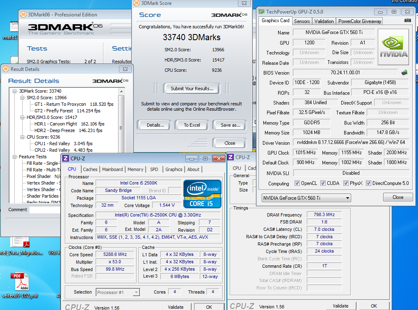Select HDR2 - Deep Freeze row
This screenshot has width=418, height=310.
(69, 130)
